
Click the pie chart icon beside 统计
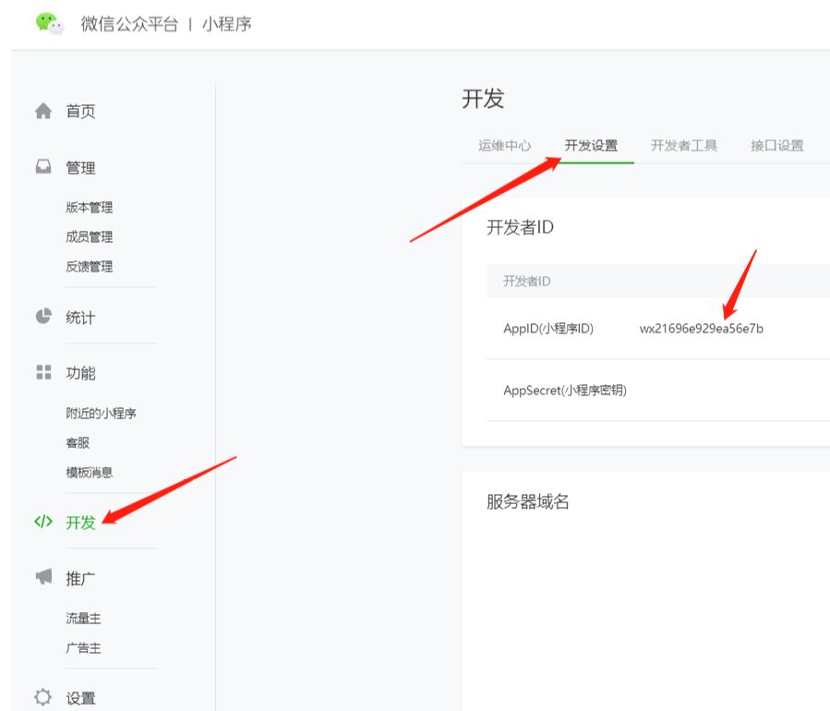[x=43, y=316]
